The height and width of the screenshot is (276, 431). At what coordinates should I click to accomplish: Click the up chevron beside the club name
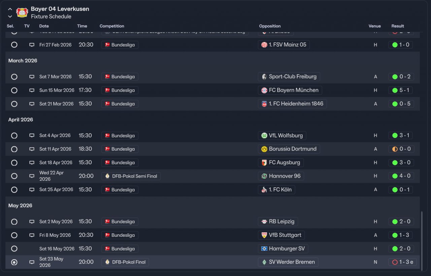10,9
